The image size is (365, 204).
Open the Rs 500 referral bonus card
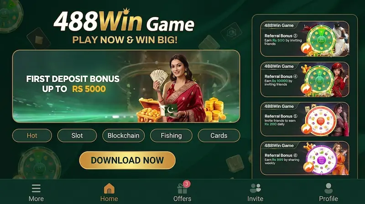pos(305,39)
